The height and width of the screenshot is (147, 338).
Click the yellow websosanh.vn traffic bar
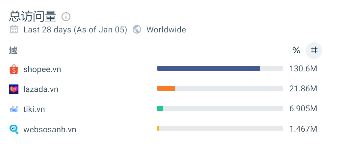(158, 128)
